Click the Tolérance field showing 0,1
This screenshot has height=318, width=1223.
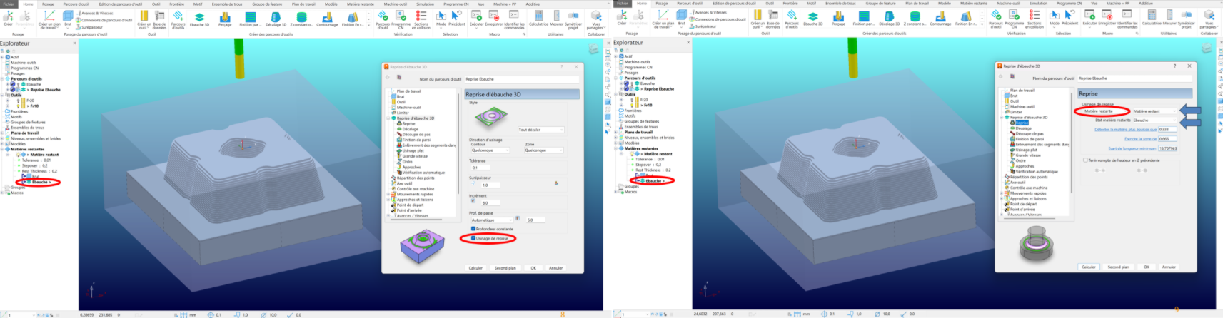pos(480,168)
